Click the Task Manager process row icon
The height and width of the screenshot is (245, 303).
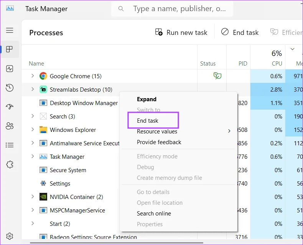coord(43,156)
